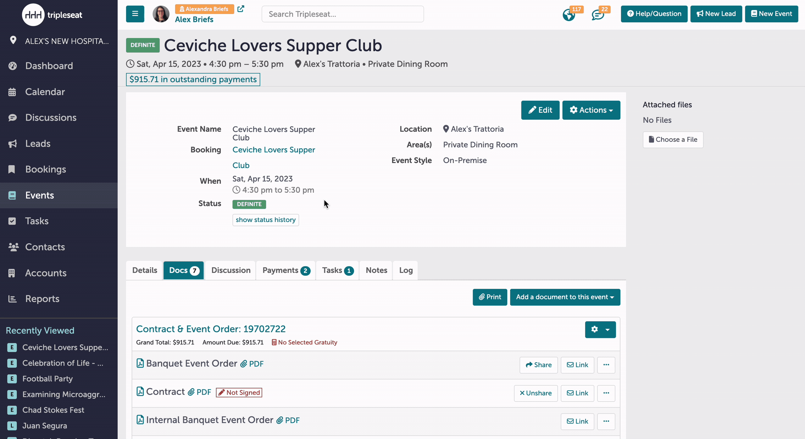The width and height of the screenshot is (805, 439).
Task: Open the external link icon beside Alexandra Briefs
Action: [241, 9]
